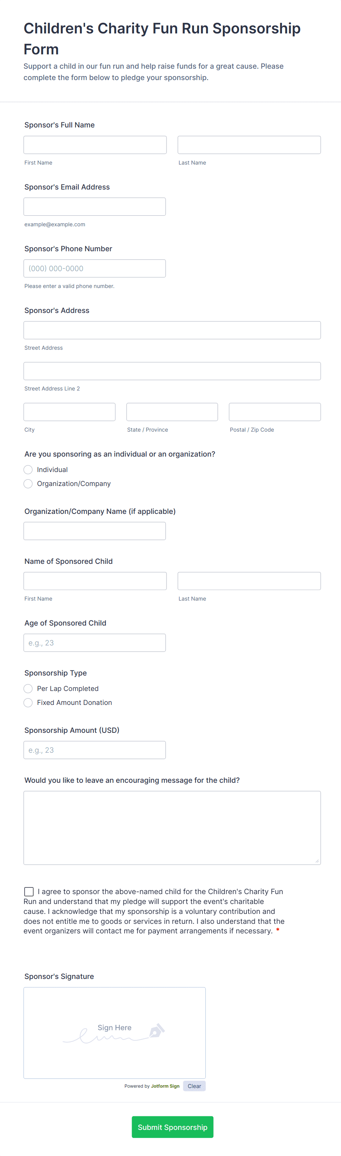Select Fixed Amount Donation option
Image resolution: width=341 pixels, height=1156 pixels.
(28, 702)
